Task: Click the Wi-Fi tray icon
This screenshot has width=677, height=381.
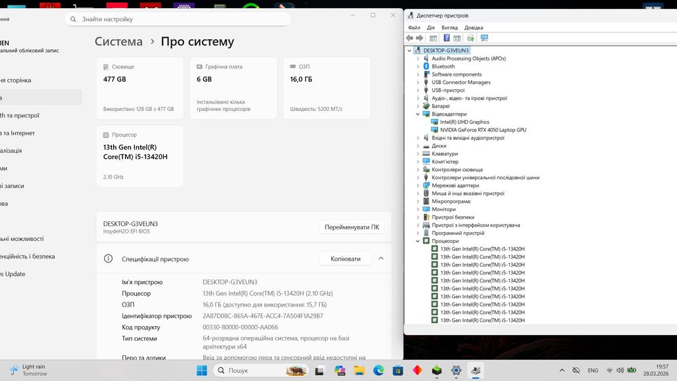Action: (610, 370)
